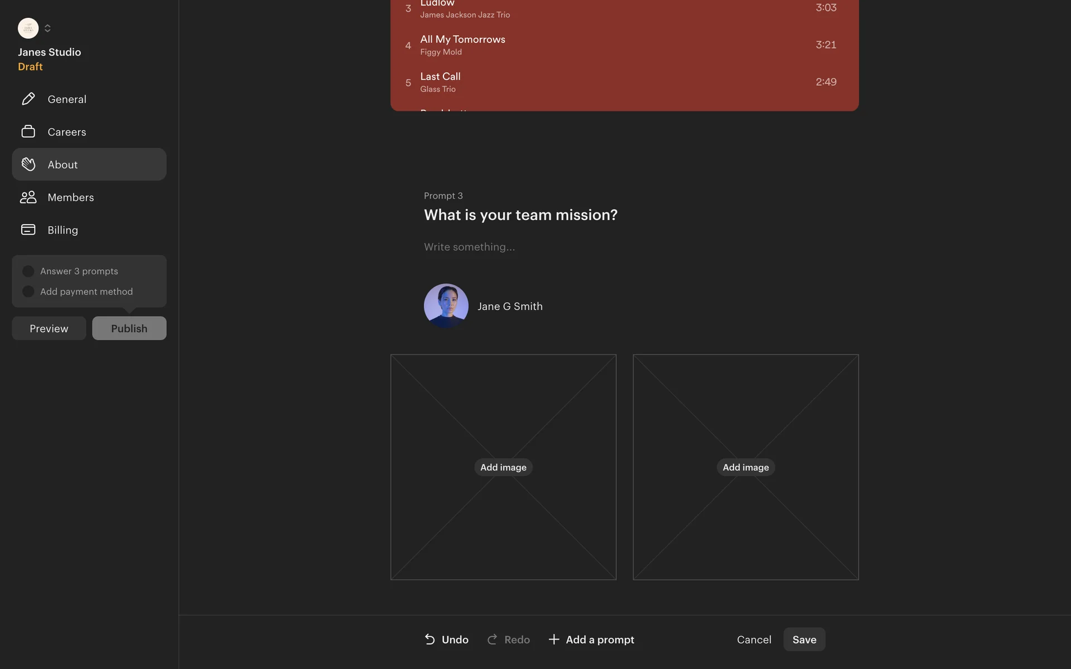Click the Members people icon
The height and width of the screenshot is (669, 1071).
(x=28, y=197)
